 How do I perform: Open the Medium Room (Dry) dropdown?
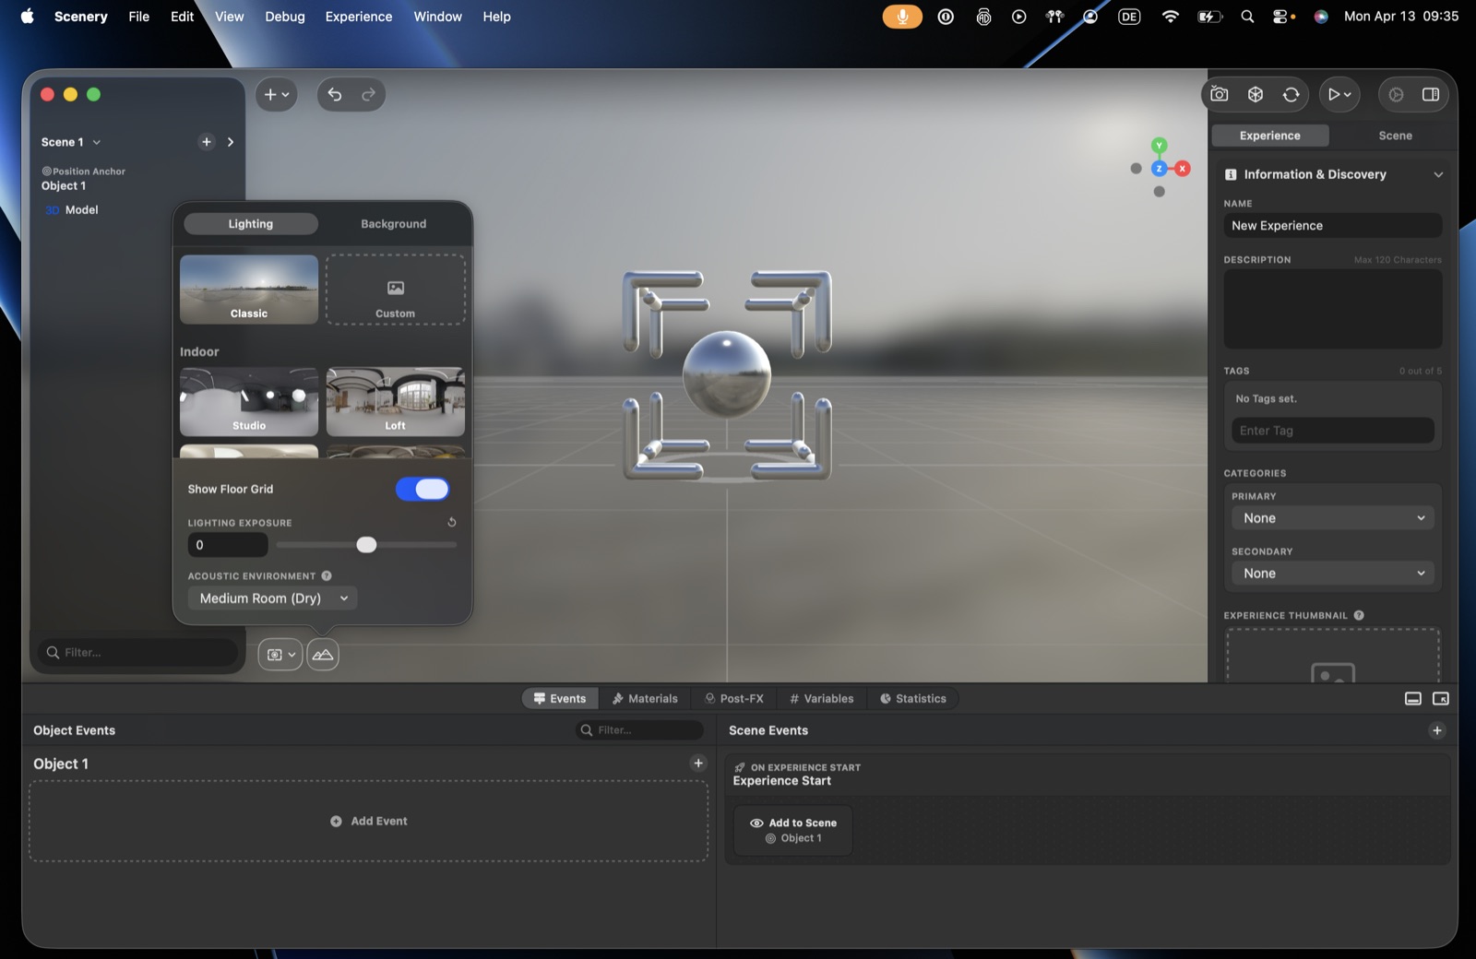pyautogui.click(x=273, y=598)
